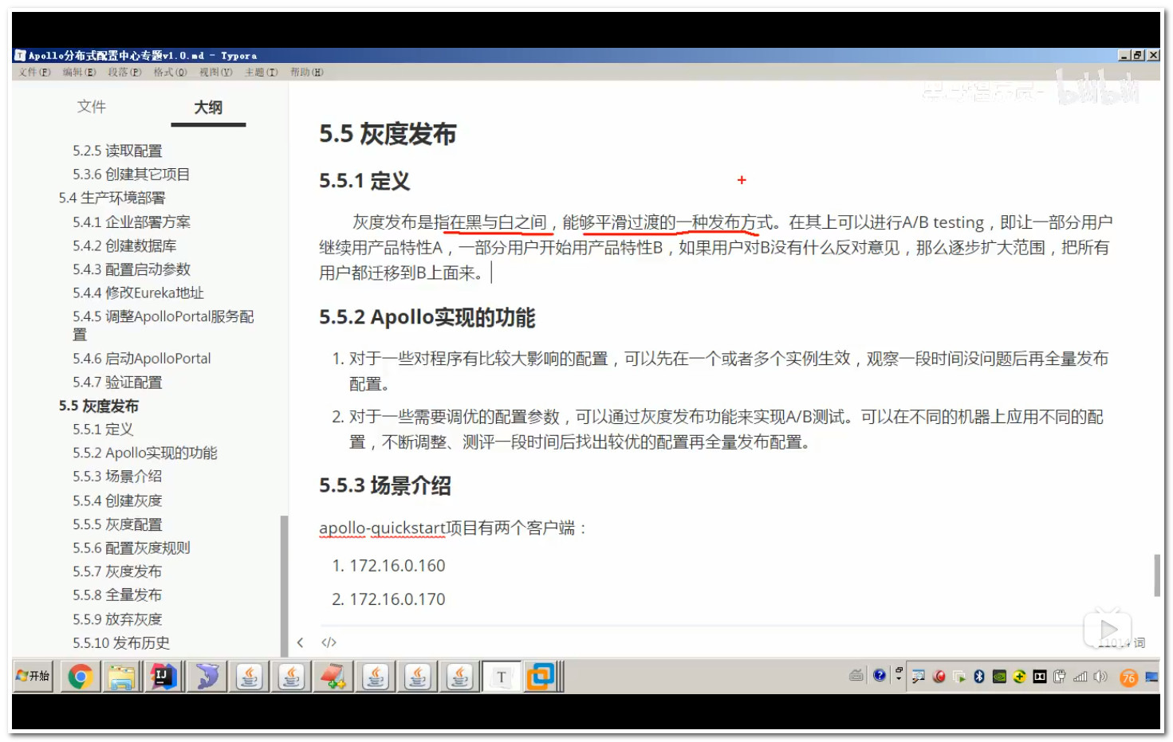Click the keyboard input tray icon
The height and width of the screenshot is (742, 1173).
(856, 676)
